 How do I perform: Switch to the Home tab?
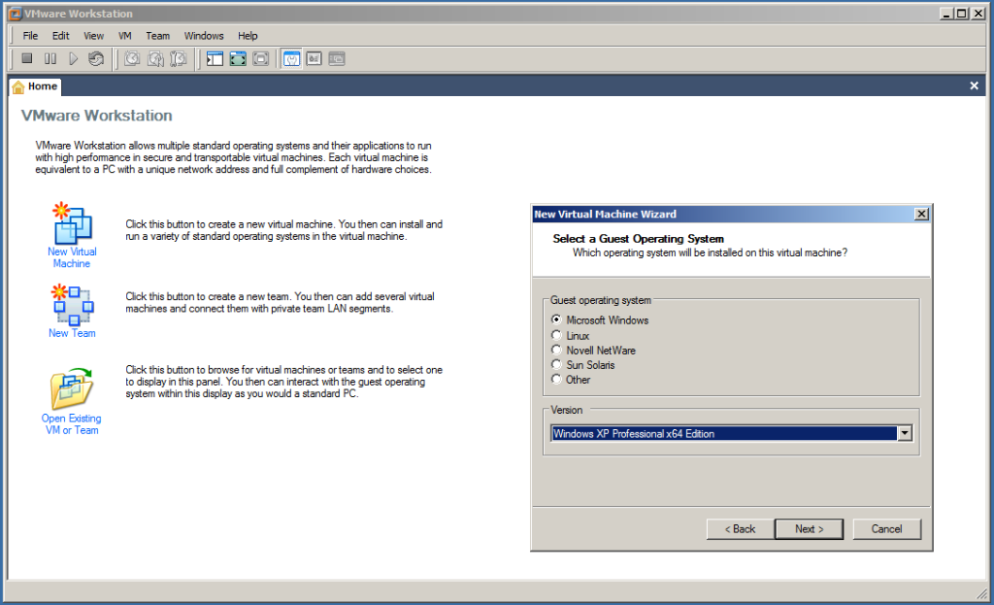36,86
